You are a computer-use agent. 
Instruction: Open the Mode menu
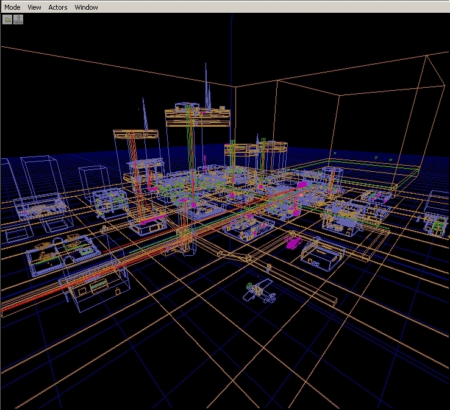[12, 7]
